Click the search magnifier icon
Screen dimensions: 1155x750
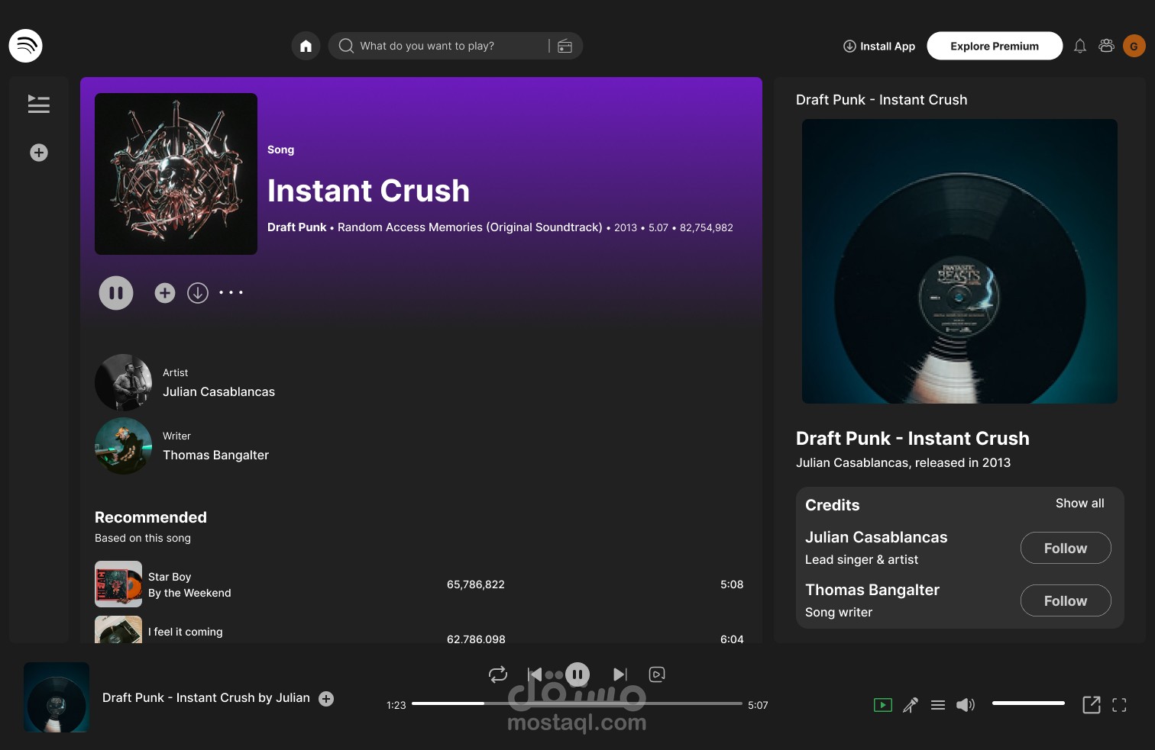(346, 46)
